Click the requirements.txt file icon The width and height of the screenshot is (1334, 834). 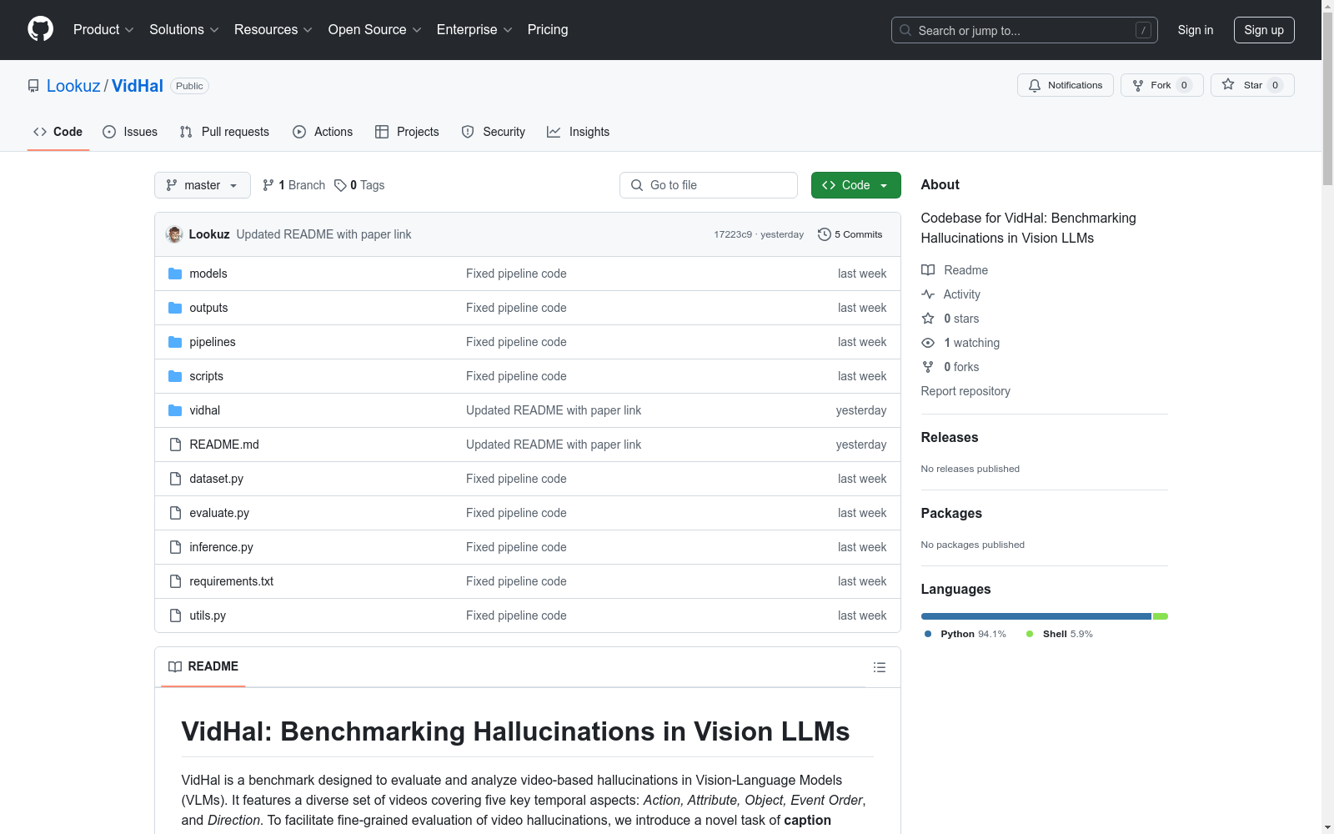tap(175, 581)
